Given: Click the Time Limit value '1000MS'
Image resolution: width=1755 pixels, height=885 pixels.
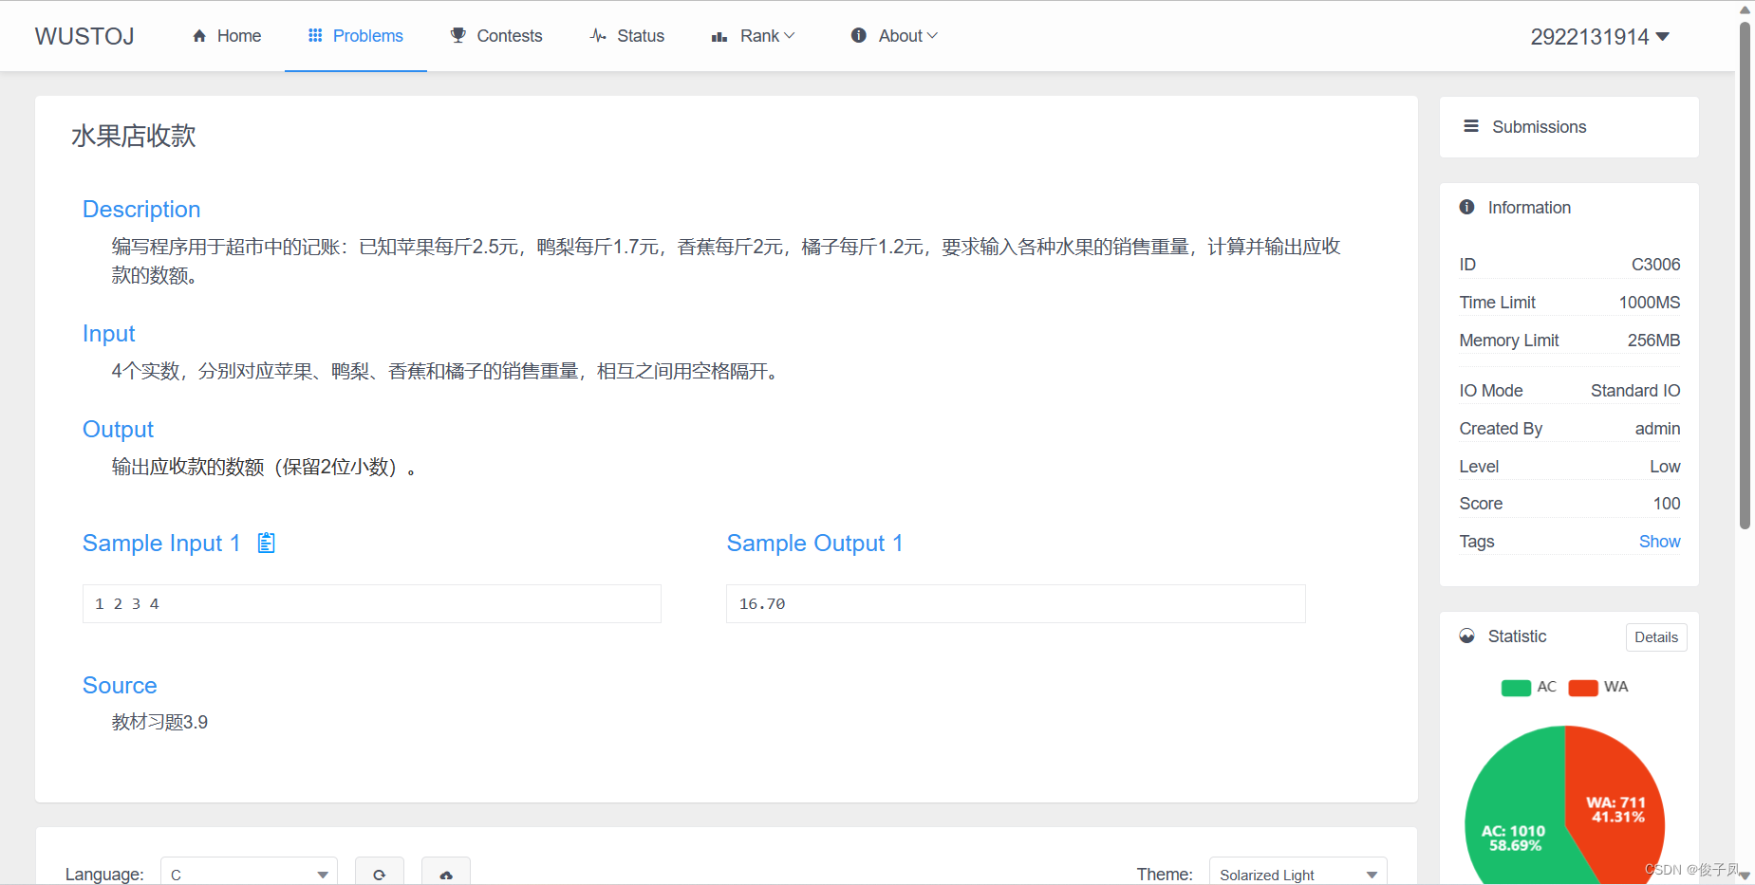Looking at the screenshot, I should (1650, 303).
